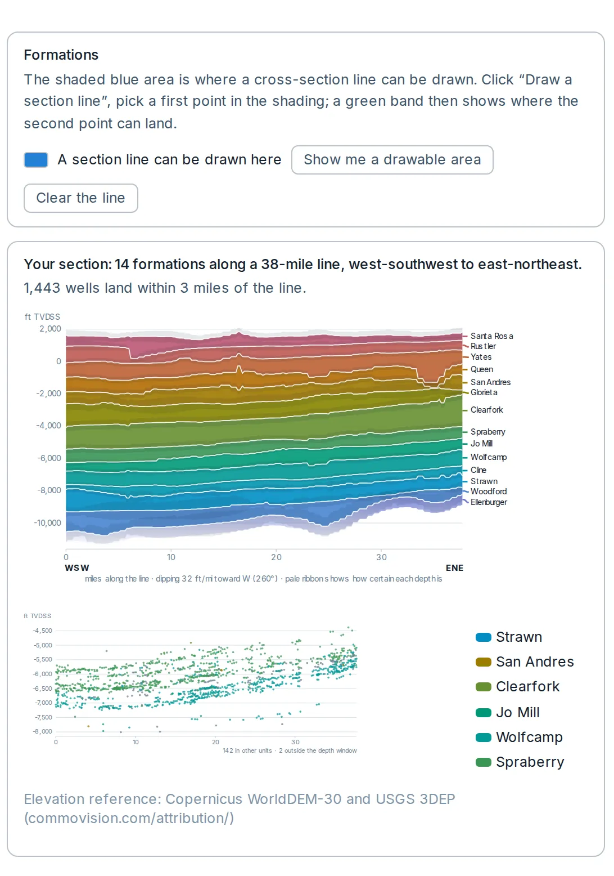Click the Show me a drawable area button

click(392, 160)
